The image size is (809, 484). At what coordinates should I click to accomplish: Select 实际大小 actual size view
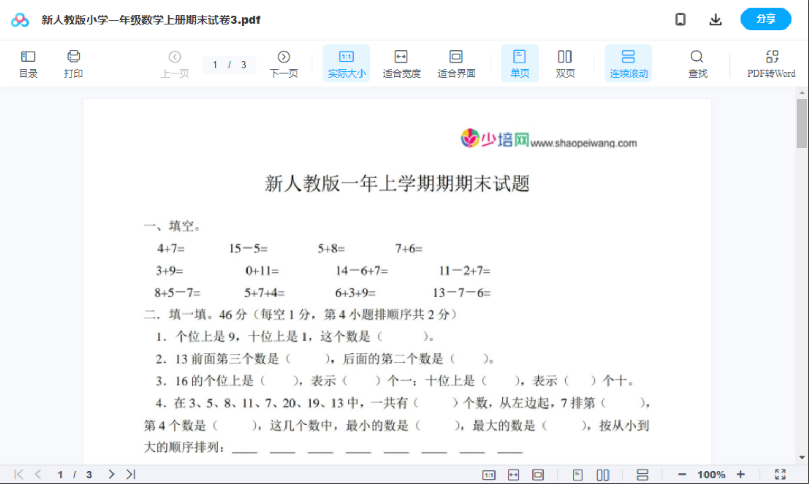(x=346, y=63)
